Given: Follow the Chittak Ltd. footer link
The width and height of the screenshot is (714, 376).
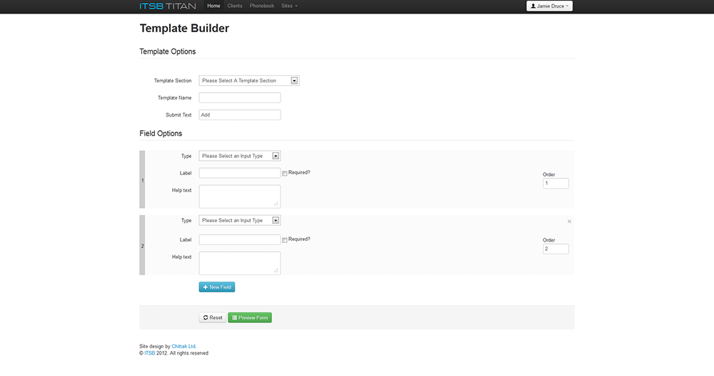Looking at the screenshot, I should 183,346.
